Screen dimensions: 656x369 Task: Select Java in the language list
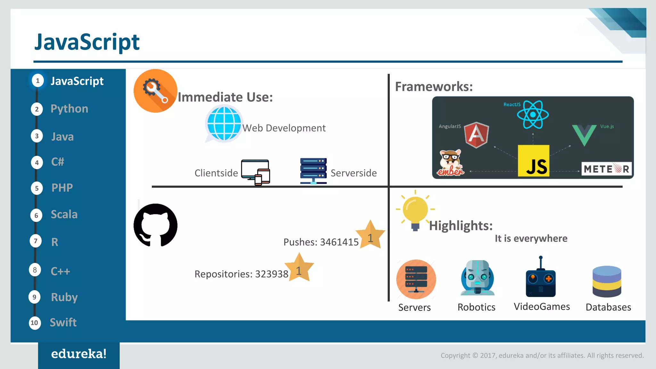[62, 137]
